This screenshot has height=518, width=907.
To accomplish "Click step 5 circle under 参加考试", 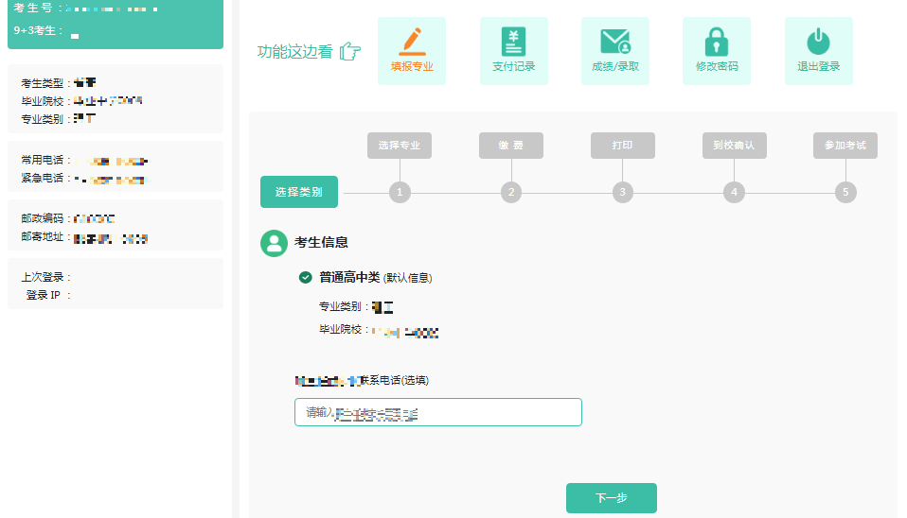I will (x=845, y=192).
